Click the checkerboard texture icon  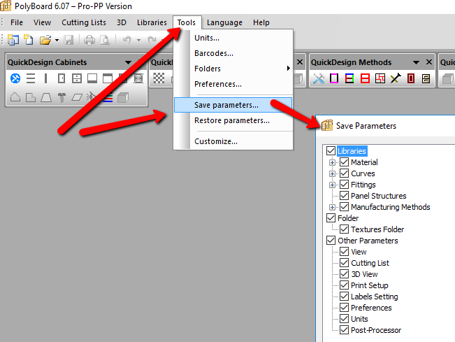click(x=159, y=78)
